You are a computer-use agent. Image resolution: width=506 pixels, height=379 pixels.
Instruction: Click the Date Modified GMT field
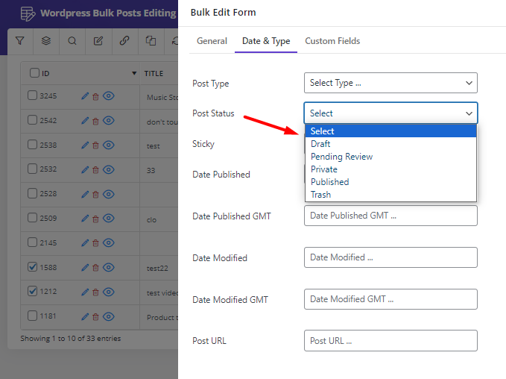[x=390, y=299]
